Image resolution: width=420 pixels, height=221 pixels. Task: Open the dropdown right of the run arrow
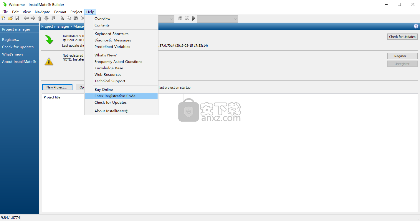pyautogui.click(x=218, y=19)
